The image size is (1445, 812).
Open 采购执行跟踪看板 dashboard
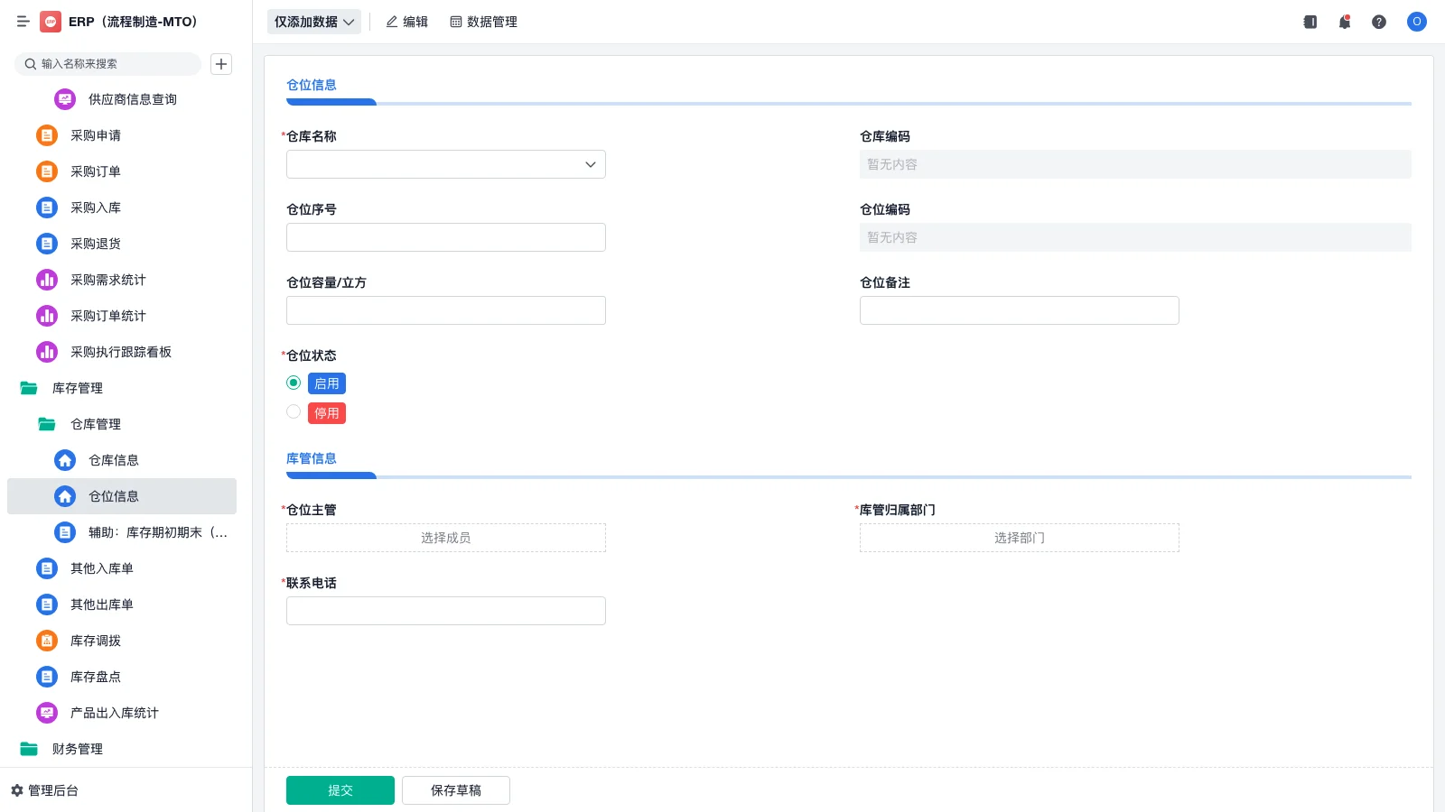pos(118,352)
